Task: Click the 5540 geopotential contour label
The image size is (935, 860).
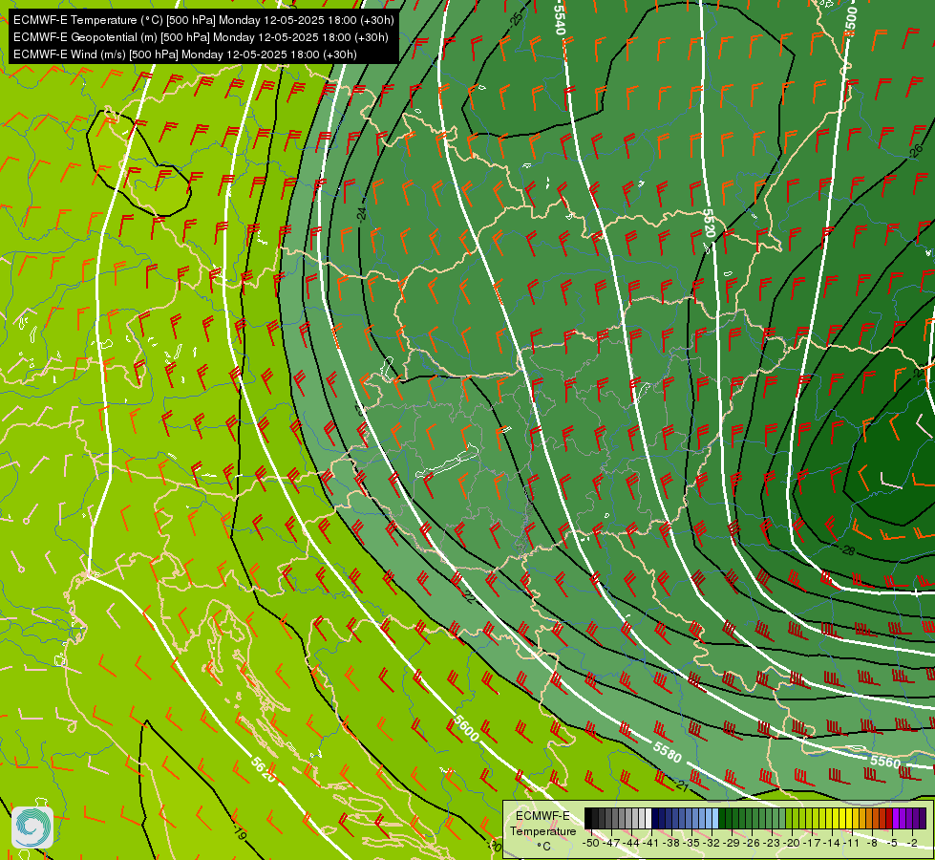Action: (559, 18)
